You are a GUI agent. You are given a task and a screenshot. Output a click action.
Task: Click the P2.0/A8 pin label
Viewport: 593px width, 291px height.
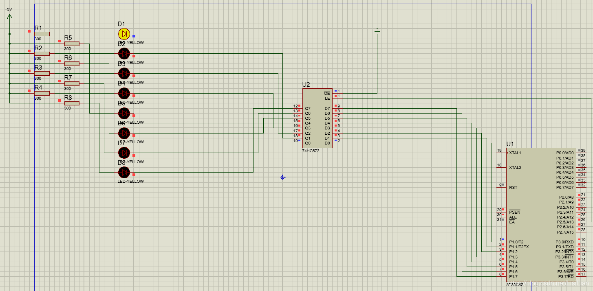pos(566,197)
